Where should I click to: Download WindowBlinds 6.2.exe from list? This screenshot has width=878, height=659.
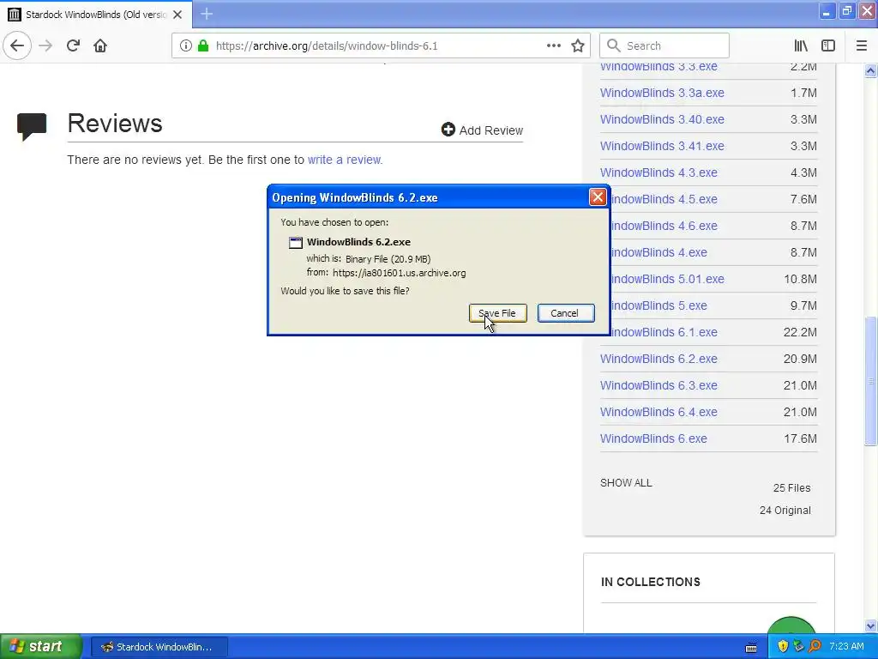(658, 360)
